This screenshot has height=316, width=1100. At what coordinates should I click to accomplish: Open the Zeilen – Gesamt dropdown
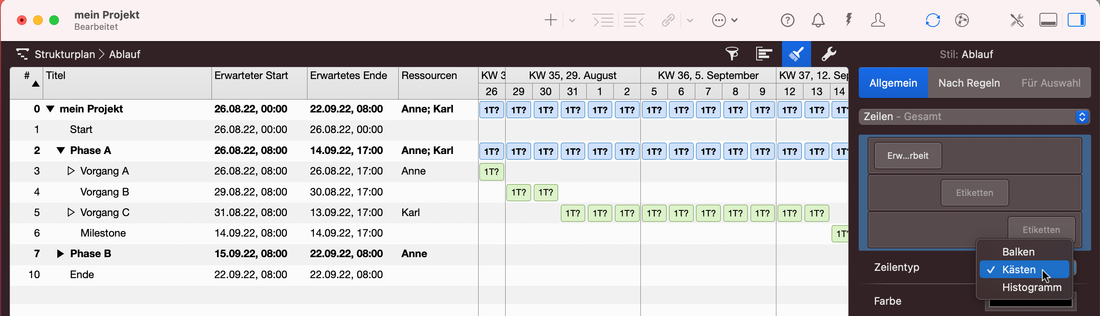coord(974,117)
